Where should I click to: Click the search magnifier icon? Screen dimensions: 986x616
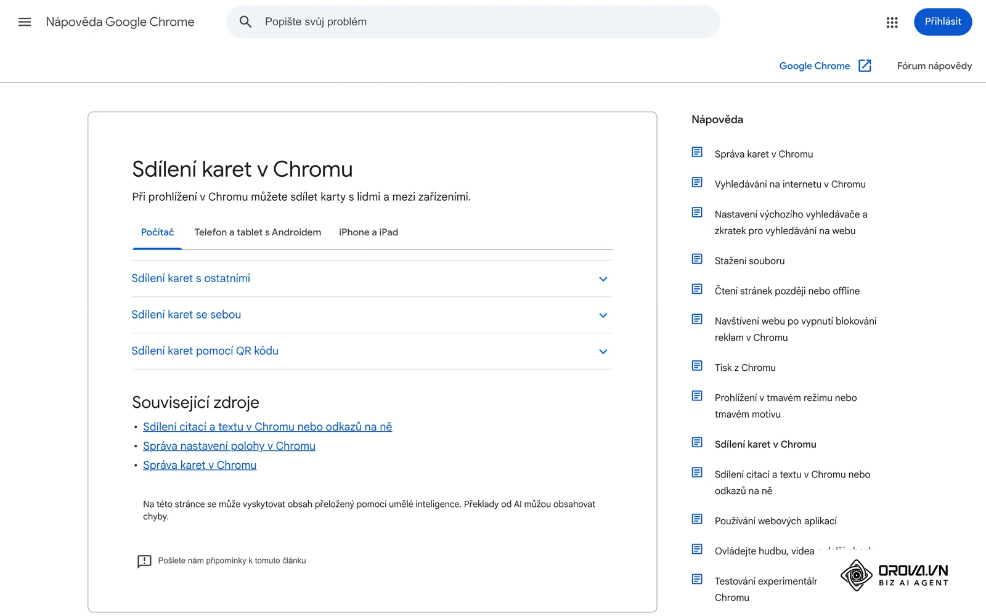(x=245, y=22)
